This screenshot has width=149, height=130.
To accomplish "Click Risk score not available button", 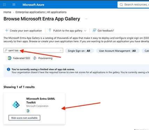I will click(x=24, y=118).
